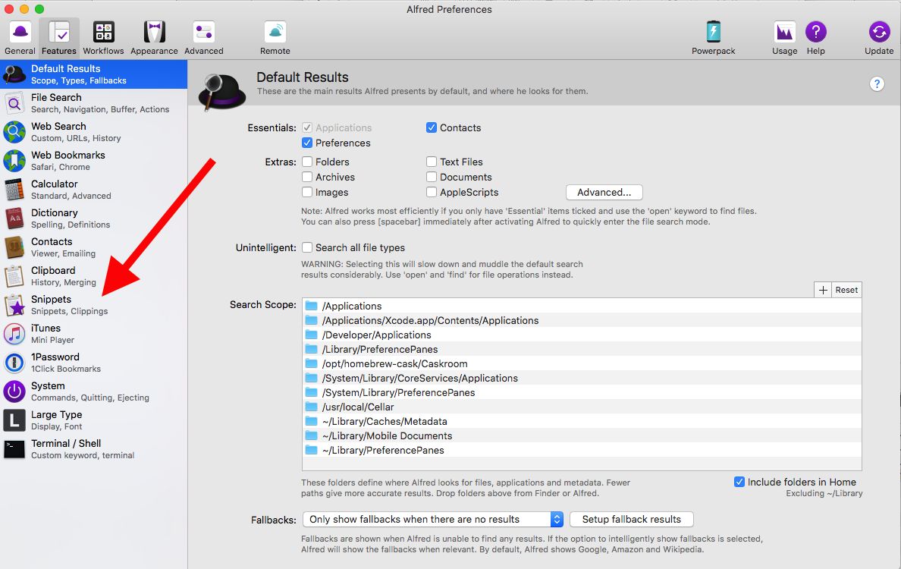This screenshot has width=901, height=569.
Task: Select ~/Library/Caches/Metadata scope row
Action: [x=582, y=421]
